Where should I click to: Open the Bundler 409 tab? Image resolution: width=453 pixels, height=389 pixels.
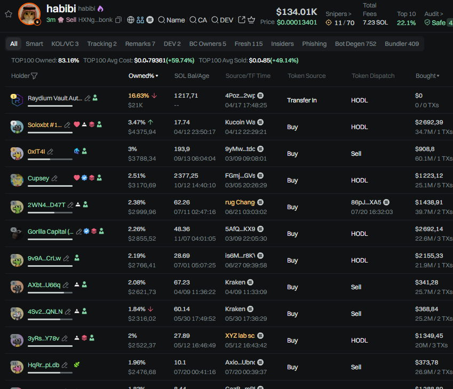tap(402, 44)
